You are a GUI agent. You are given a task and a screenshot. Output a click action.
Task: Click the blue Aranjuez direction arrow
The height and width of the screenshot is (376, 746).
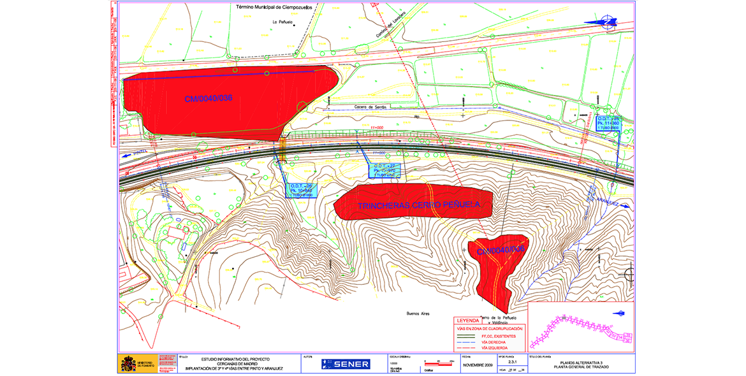[x=625, y=205]
